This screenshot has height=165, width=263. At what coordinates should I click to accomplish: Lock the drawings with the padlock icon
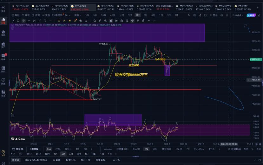click(x=122, y=21)
